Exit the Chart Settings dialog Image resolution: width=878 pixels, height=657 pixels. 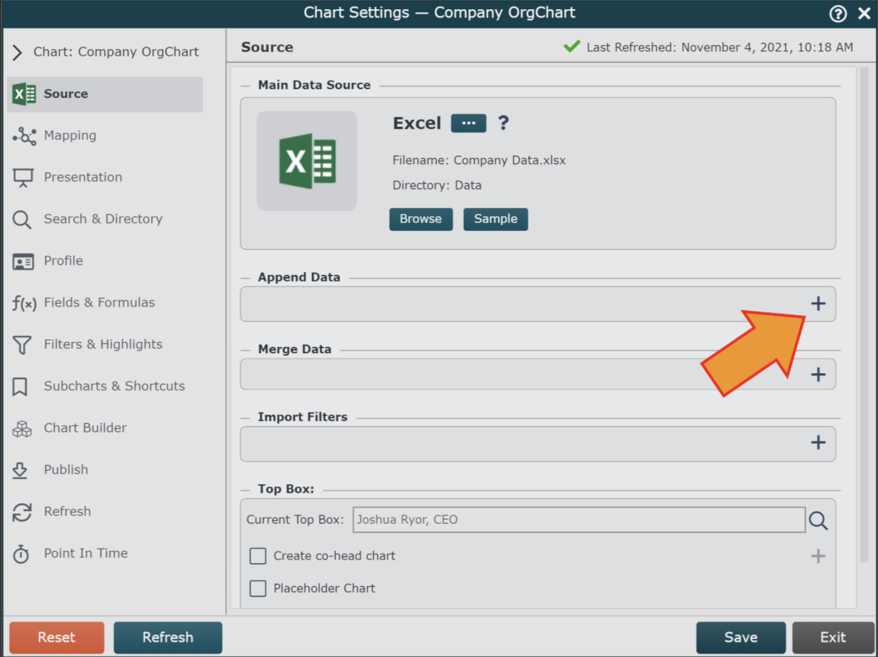[x=833, y=637]
